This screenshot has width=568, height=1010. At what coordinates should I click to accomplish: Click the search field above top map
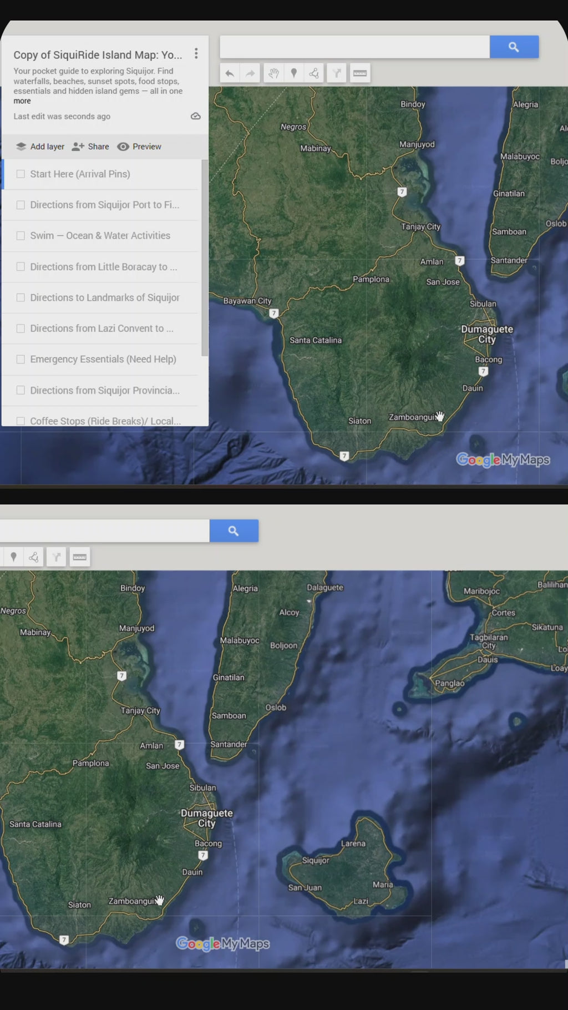pyautogui.click(x=355, y=47)
